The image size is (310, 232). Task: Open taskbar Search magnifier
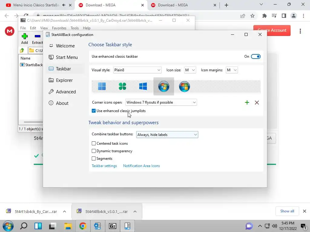24,226
